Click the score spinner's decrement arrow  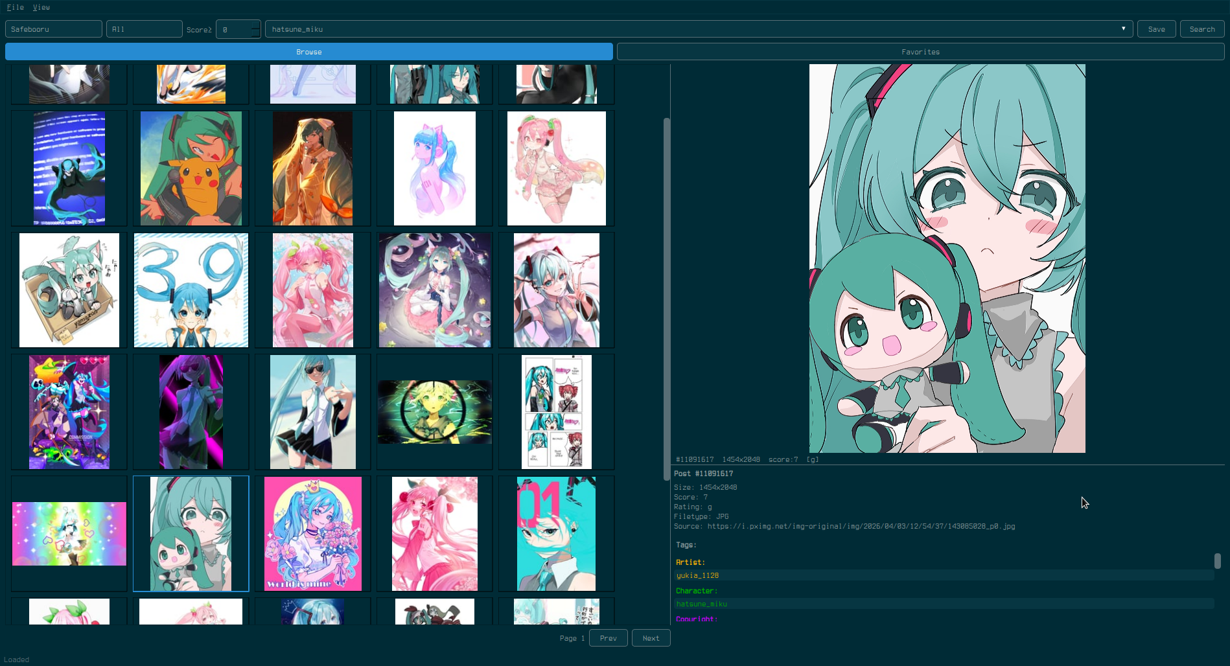[255, 32]
